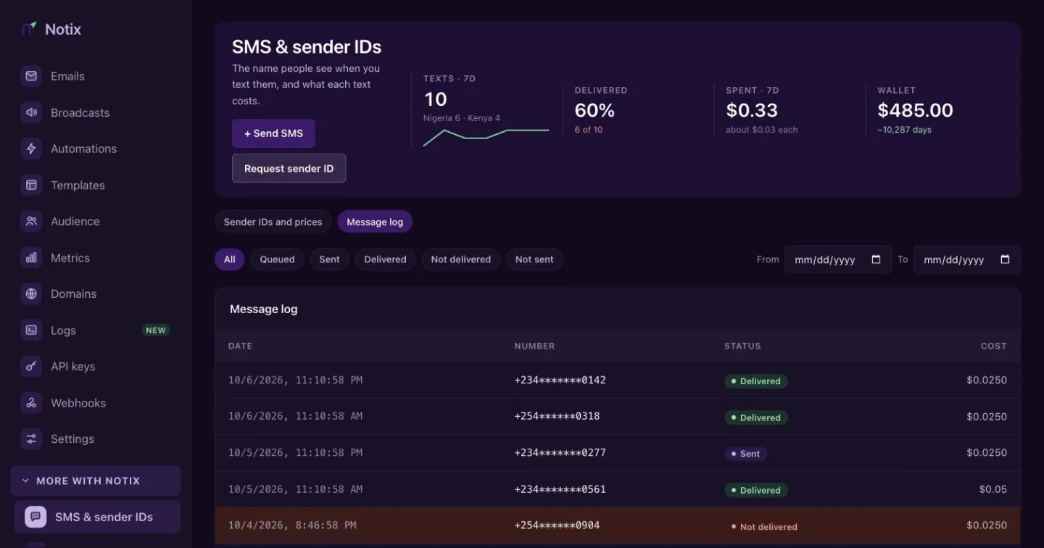Filter messages by All

tap(230, 260)
